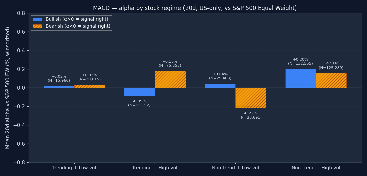The height and width of the screenshot is (176, 367).
Task: Click the blue bar for Non-trend + Low vol
Action: pos(220,86)
